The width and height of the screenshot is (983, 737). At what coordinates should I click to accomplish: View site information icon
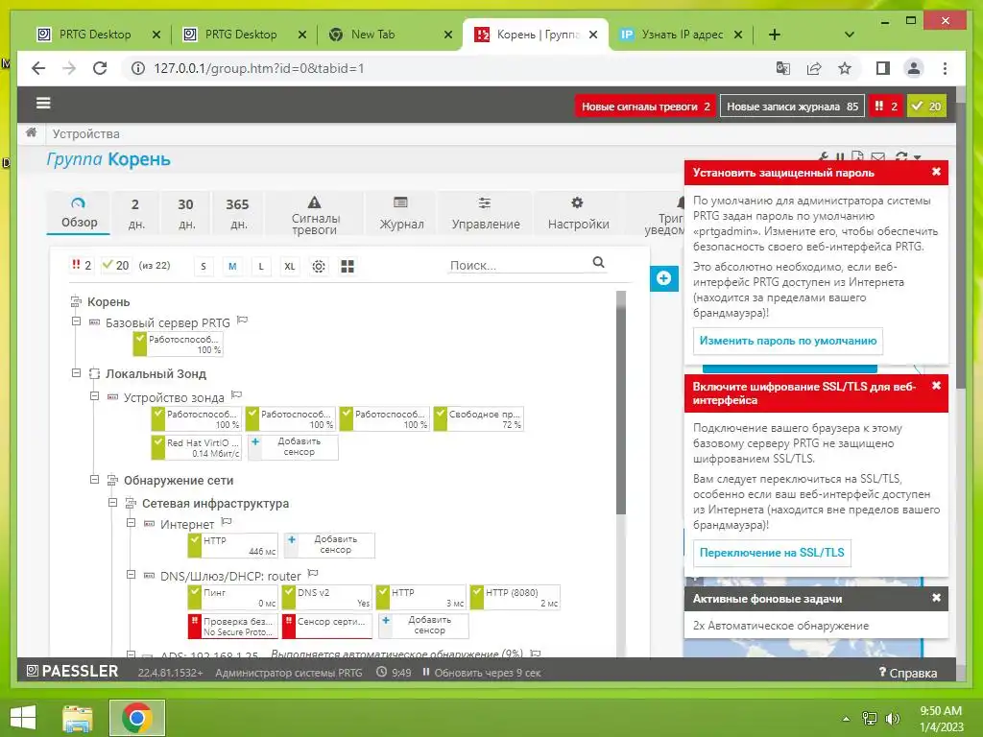[138, 68]
